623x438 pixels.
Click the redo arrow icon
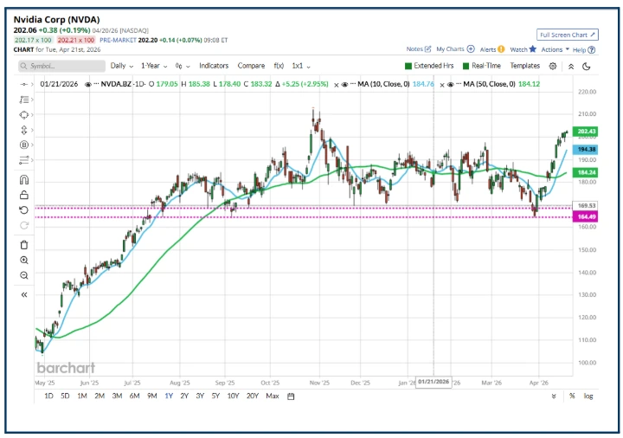click(x=24, y=225)
